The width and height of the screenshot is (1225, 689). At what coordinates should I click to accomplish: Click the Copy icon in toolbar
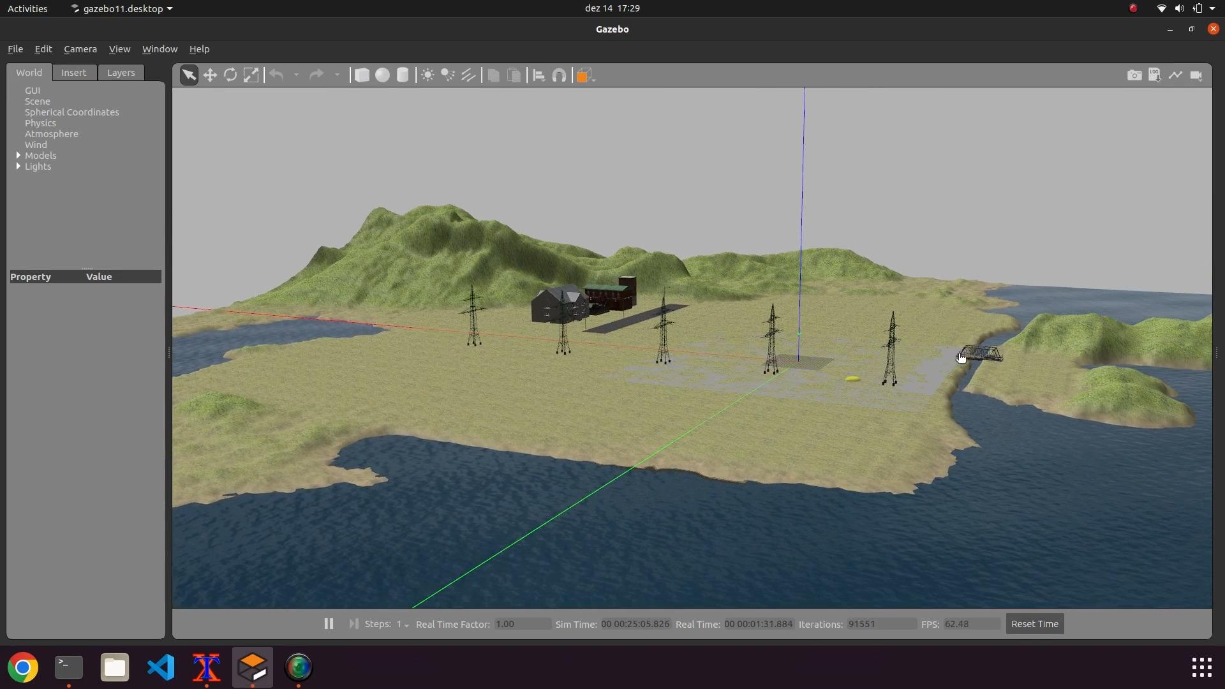(493, 75)
